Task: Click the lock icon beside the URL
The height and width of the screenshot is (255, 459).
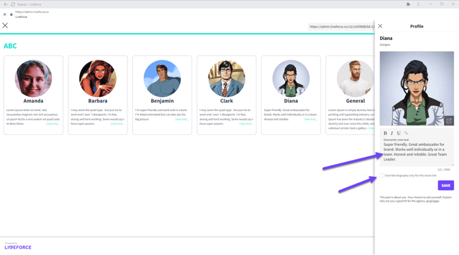Action: pyautogui.click(x=12, y=14)
